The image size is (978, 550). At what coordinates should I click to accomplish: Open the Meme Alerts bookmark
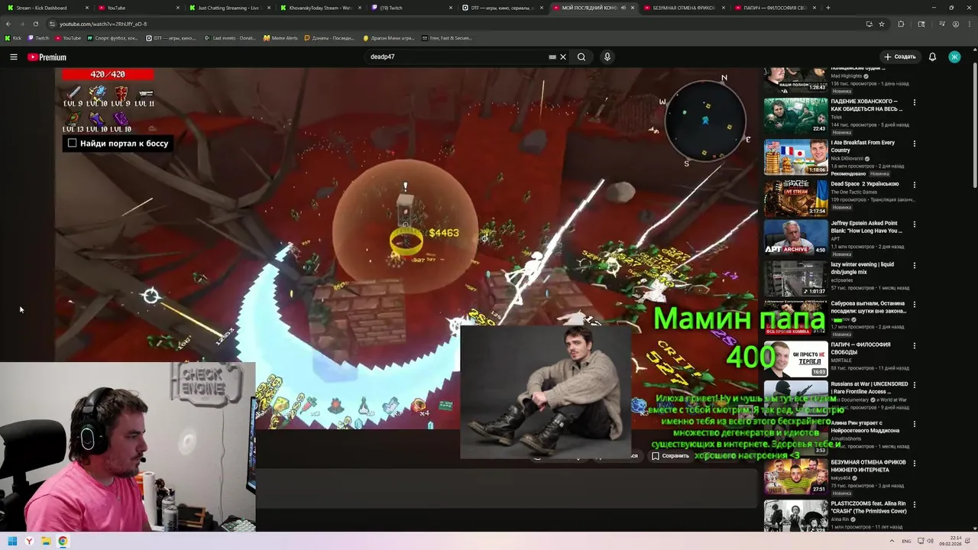(280, 37)
